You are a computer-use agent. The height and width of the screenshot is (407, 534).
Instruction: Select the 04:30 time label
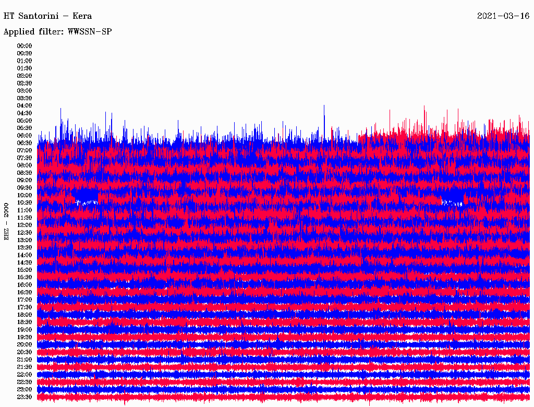click(25, 113)
